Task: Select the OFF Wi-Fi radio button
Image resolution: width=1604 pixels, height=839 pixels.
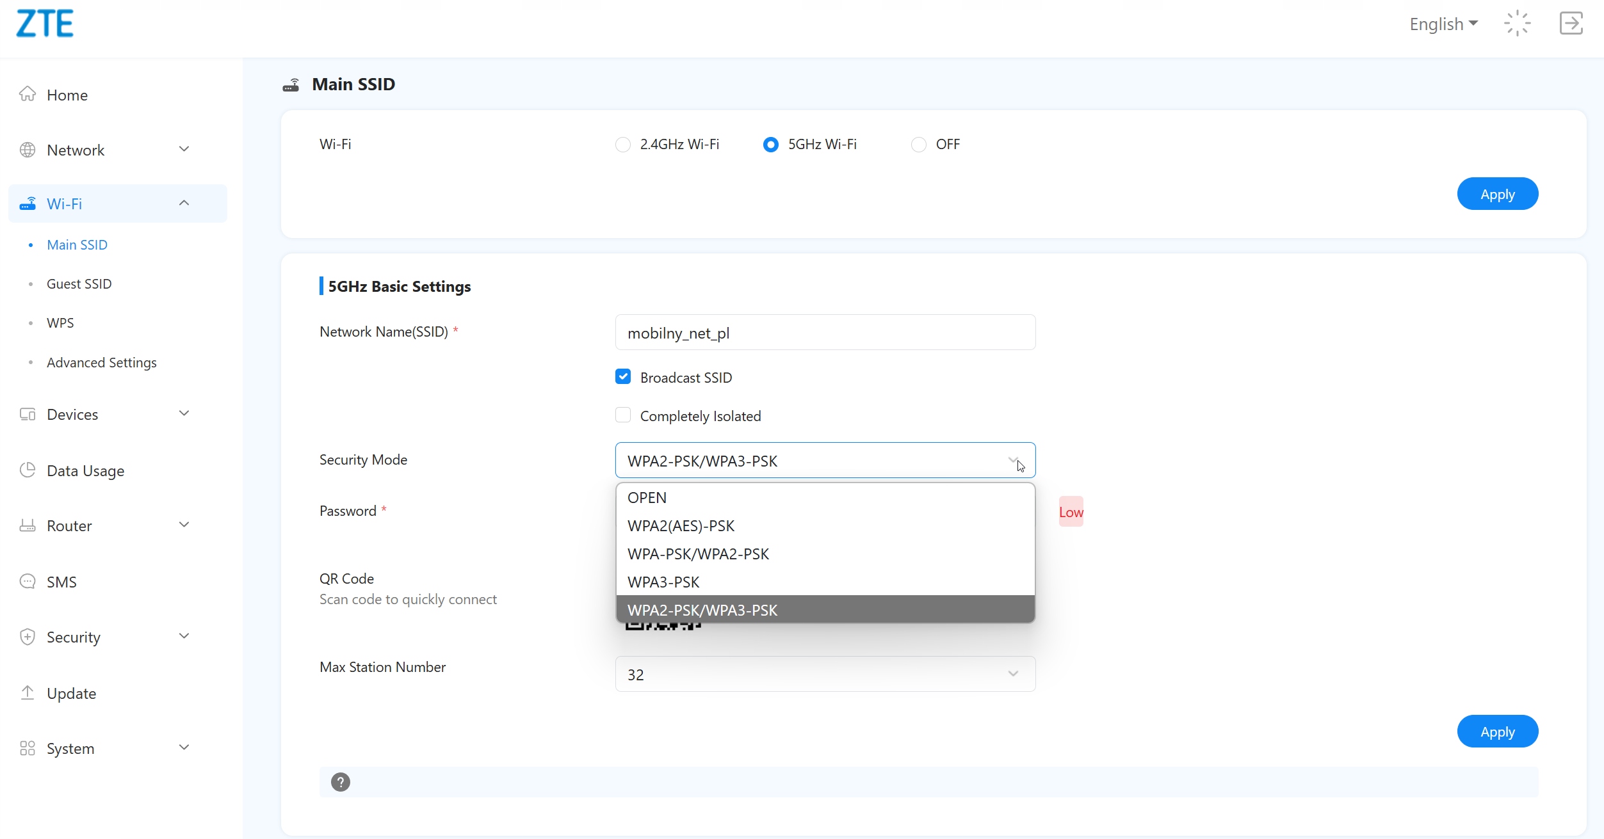Action: (x=918, y=145)
